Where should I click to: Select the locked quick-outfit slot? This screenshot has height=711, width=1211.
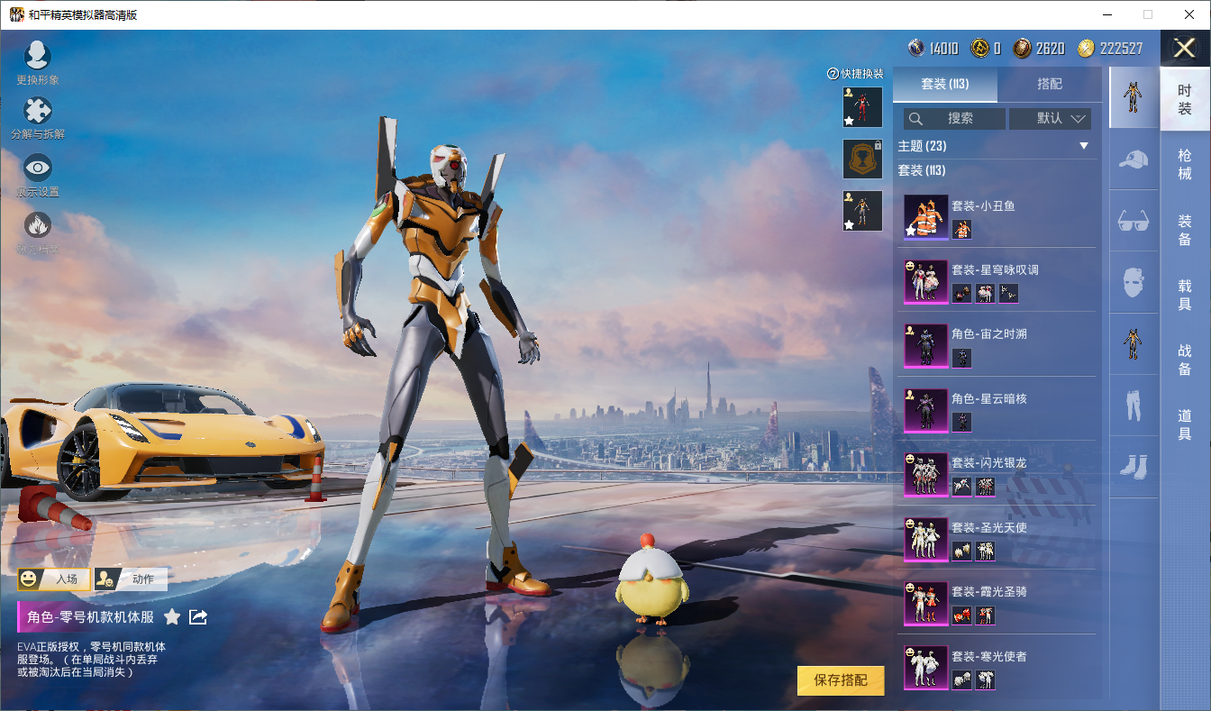(862, 159)
